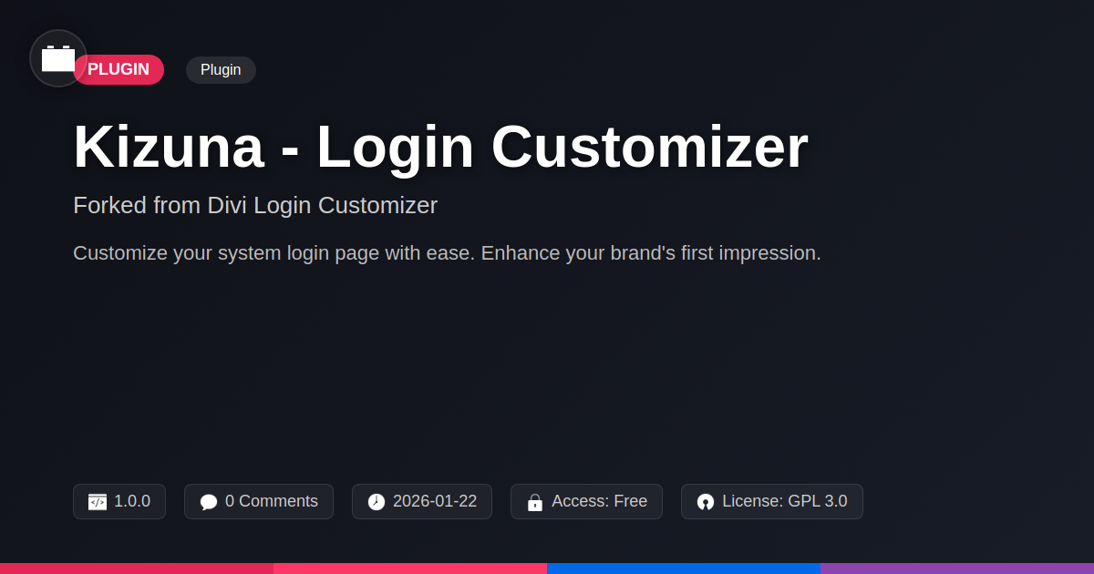Open the 0 Comments chip
1094x574 pixels.
click(259, 502)
